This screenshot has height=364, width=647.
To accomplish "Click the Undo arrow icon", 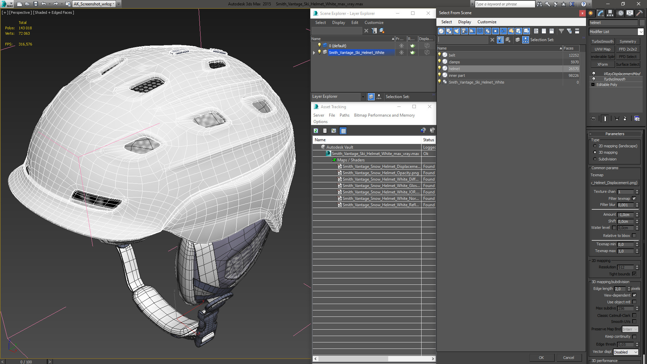I will [x=44, y=4].
